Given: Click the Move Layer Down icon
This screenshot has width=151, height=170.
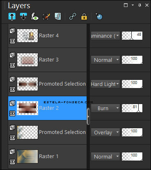Looking at the screenshot, I should [23, 16].
